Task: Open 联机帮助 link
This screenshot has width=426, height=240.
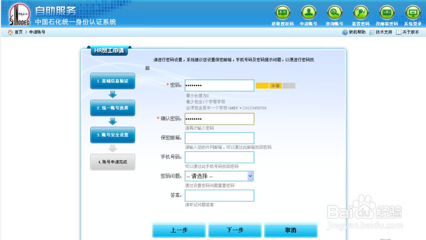Action: [x=357, y=32]
